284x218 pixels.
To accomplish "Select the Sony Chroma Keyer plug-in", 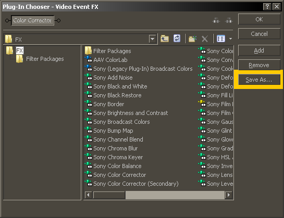I will (x=114, y=158).
